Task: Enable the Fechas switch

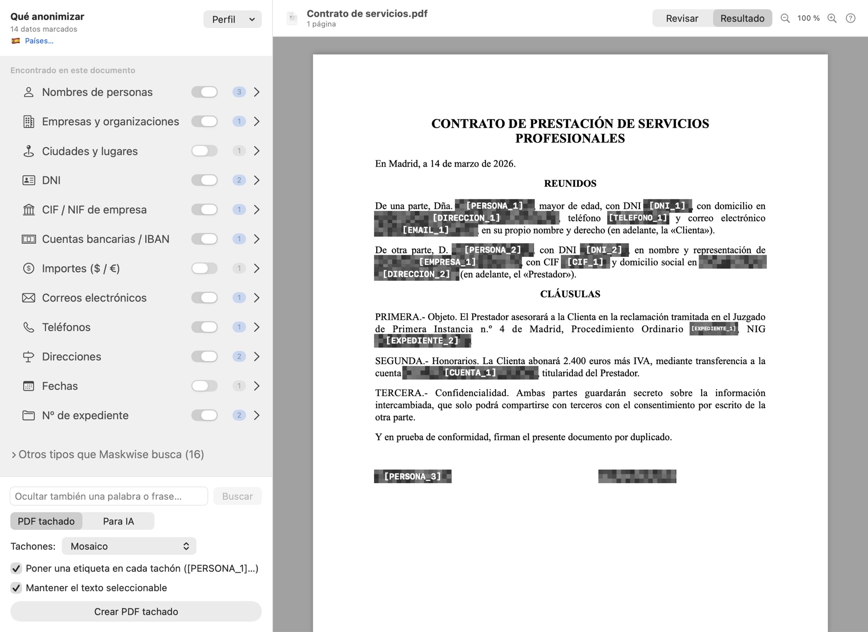Action: point(204,386)
